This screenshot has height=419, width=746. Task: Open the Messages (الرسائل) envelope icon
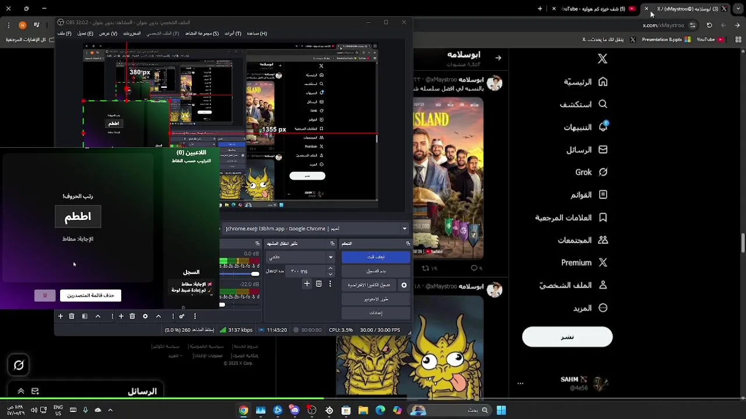tap(603, 150)
